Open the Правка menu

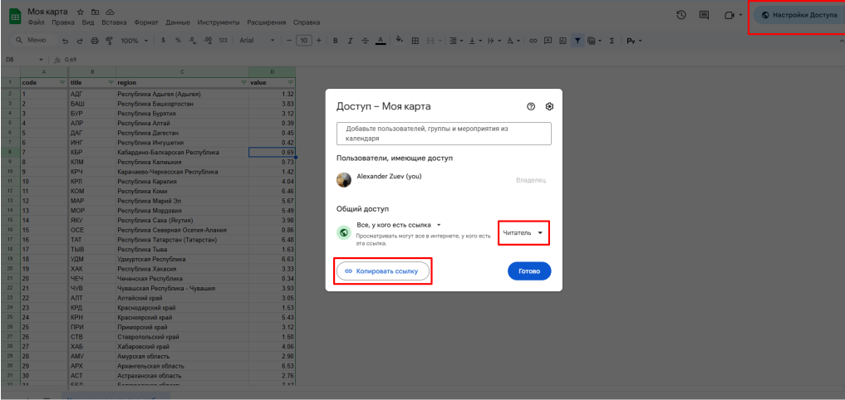click(x=63, y=22)
